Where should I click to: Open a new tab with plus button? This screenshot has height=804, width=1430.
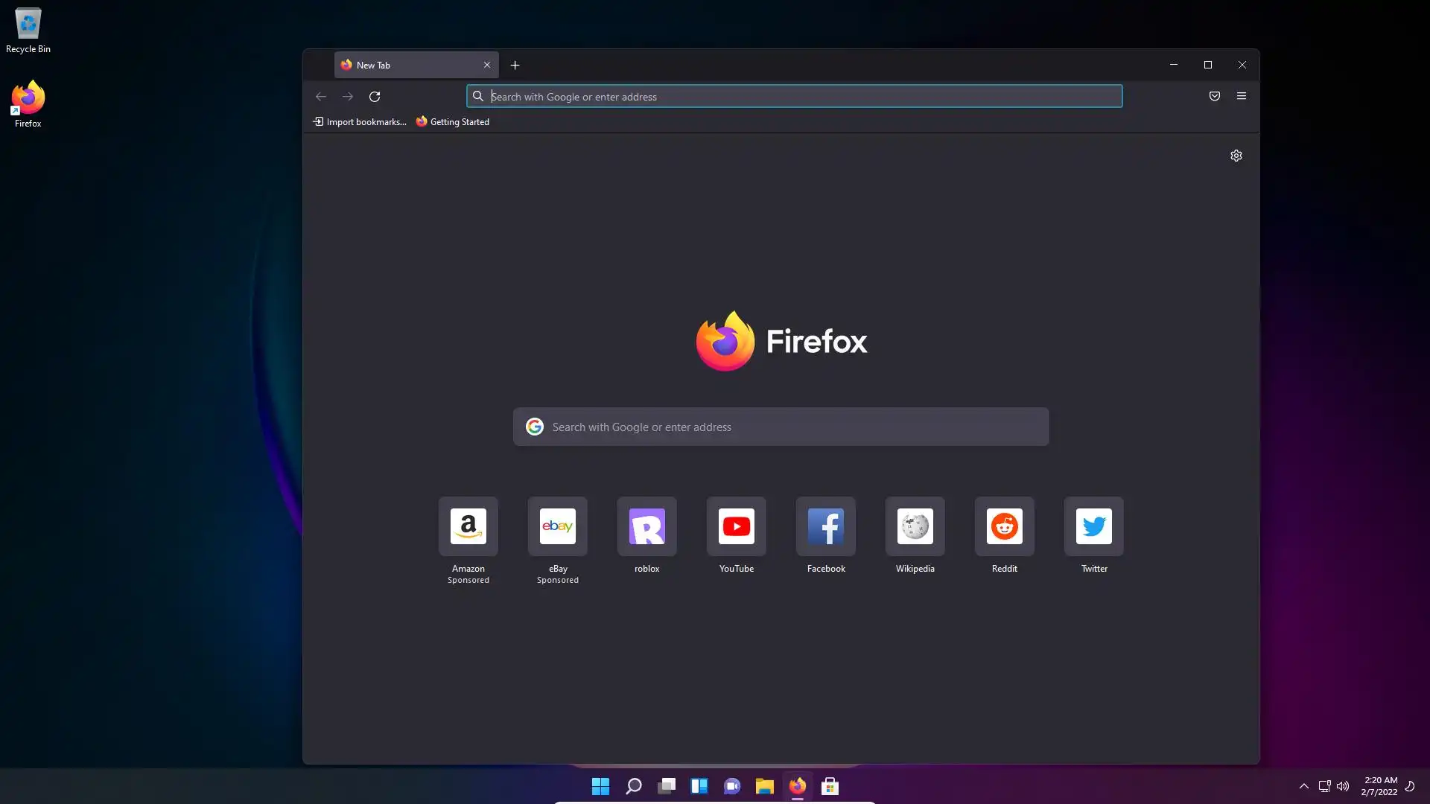point(515,66)
